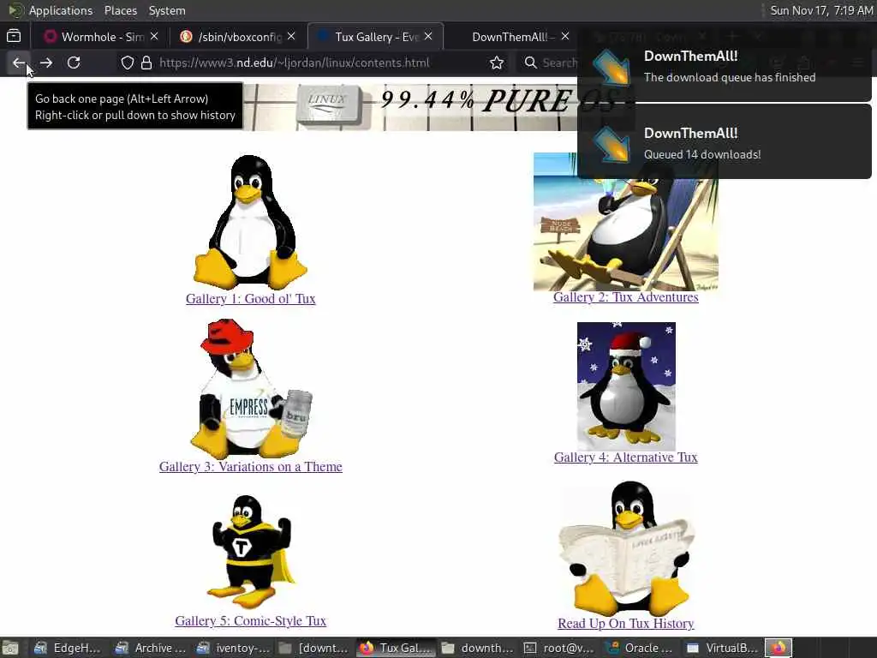Go back one page in Firefox
Image resolution: width=877 pixels, height=658 pixels.
[19, 63]
